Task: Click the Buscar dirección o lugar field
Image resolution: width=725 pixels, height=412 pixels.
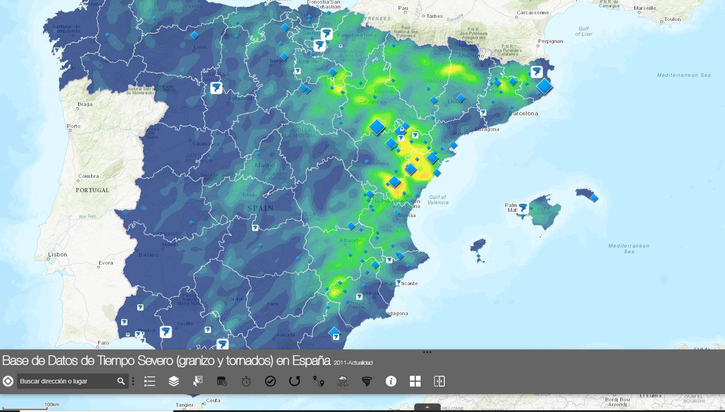Action: pyautogui.click(x=67, y=381)
